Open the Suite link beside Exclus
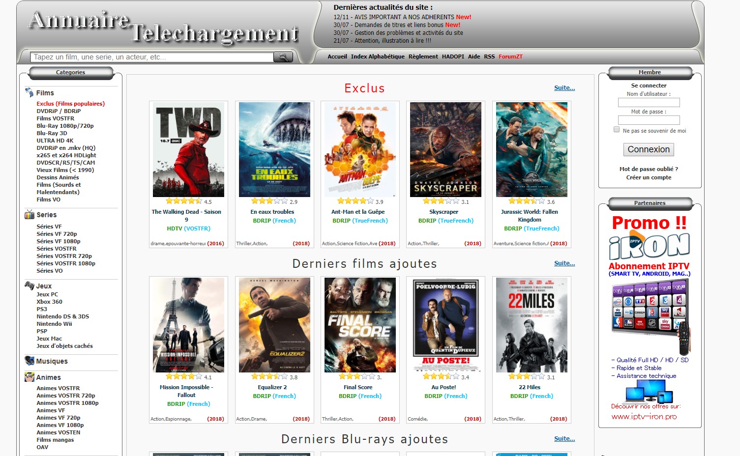The height and width of the screenshot is (456, 740). click(x=564, y=88)
